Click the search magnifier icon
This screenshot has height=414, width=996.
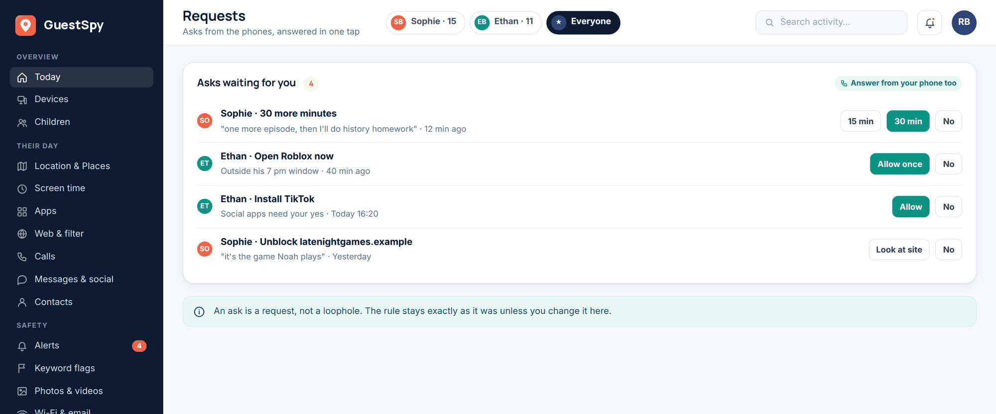coord(769,22)
